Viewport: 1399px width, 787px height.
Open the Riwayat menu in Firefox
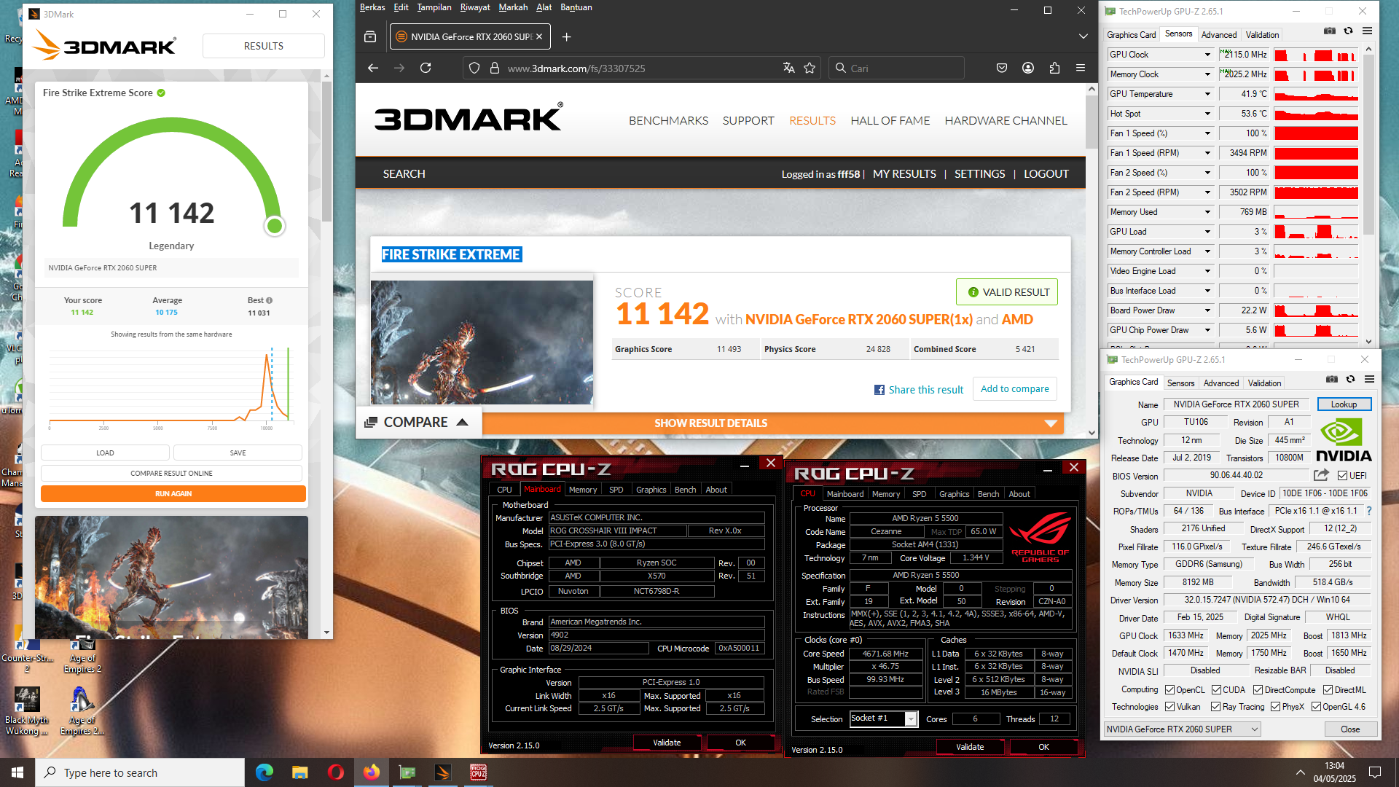474,7
